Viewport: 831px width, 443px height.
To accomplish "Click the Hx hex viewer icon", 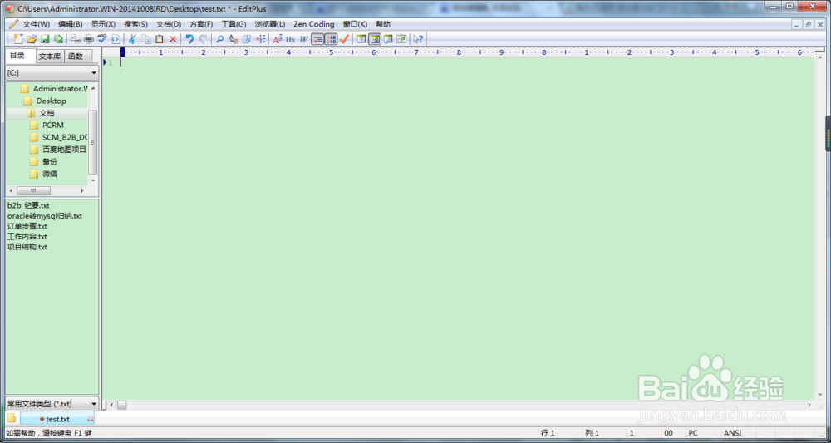I will [290, 39].
